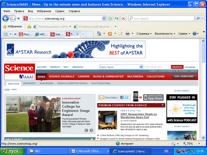
Task: Open the Безопасность dropdown menu
Action: coord(165,34)
